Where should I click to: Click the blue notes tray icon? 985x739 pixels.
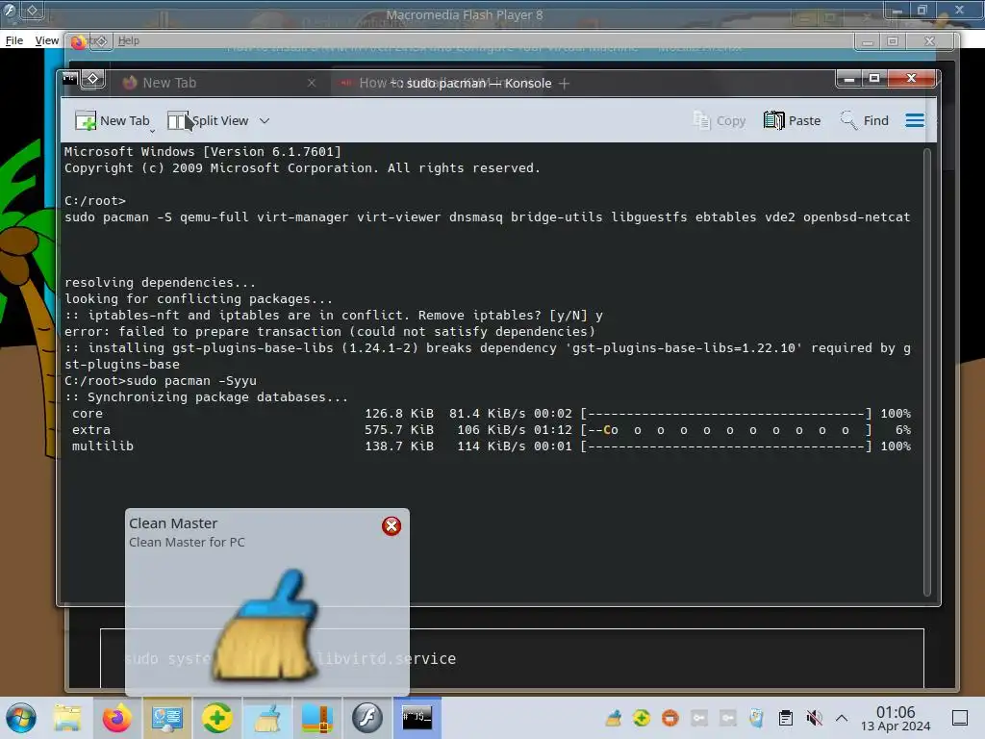pos(756,717)
